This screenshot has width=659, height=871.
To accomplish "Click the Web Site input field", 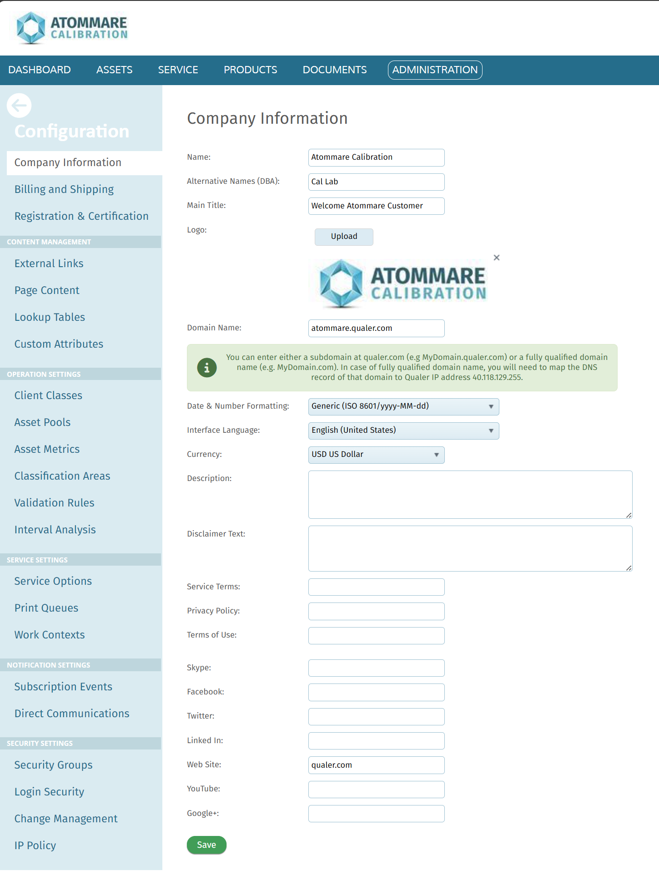I will click(376, 765).
